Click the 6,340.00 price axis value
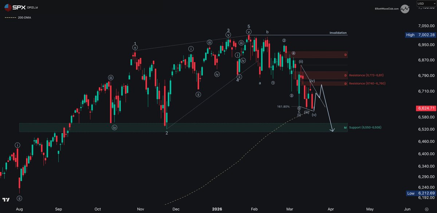437x213 pixels. [x=426, y=166]
